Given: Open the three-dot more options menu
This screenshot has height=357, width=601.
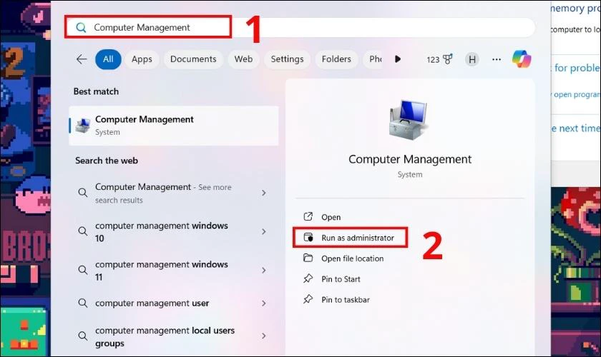Looking at the screenshot, I should [x=497, y=59].
